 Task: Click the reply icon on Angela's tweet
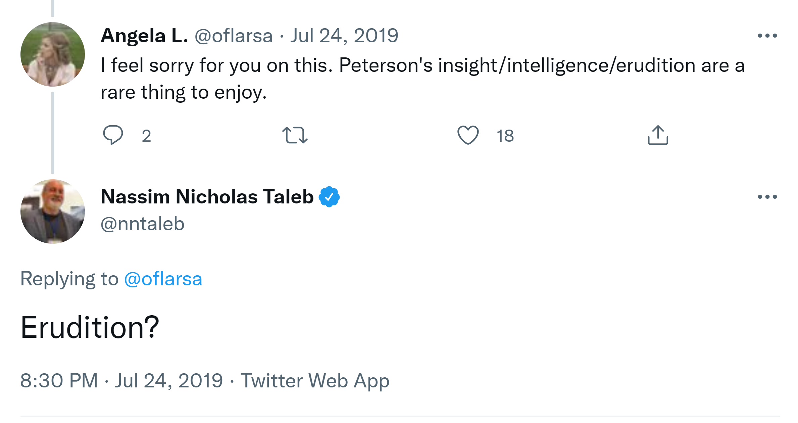(113, 135)
